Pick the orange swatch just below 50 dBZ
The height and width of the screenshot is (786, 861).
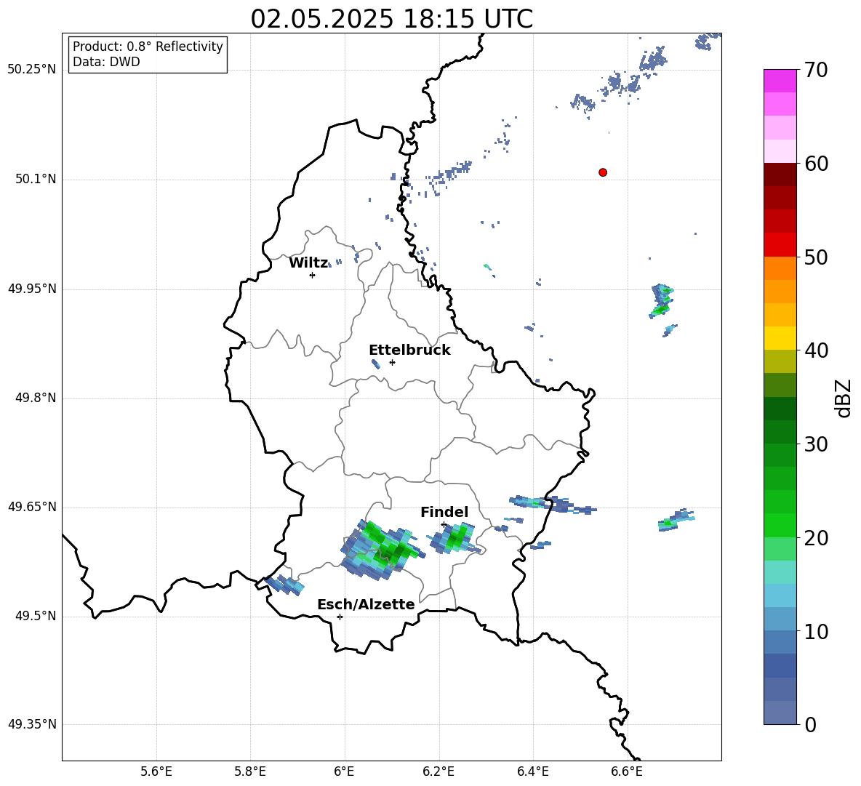780,268
